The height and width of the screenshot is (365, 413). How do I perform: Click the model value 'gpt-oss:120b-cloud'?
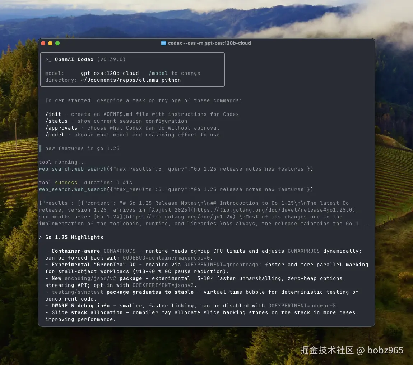point(110,73)
